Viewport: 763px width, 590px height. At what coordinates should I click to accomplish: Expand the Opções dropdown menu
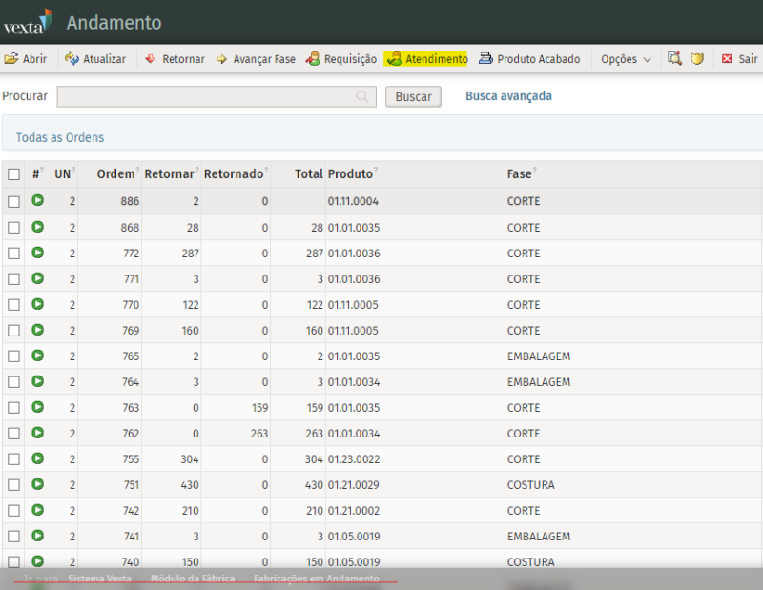tap(626, 59)
